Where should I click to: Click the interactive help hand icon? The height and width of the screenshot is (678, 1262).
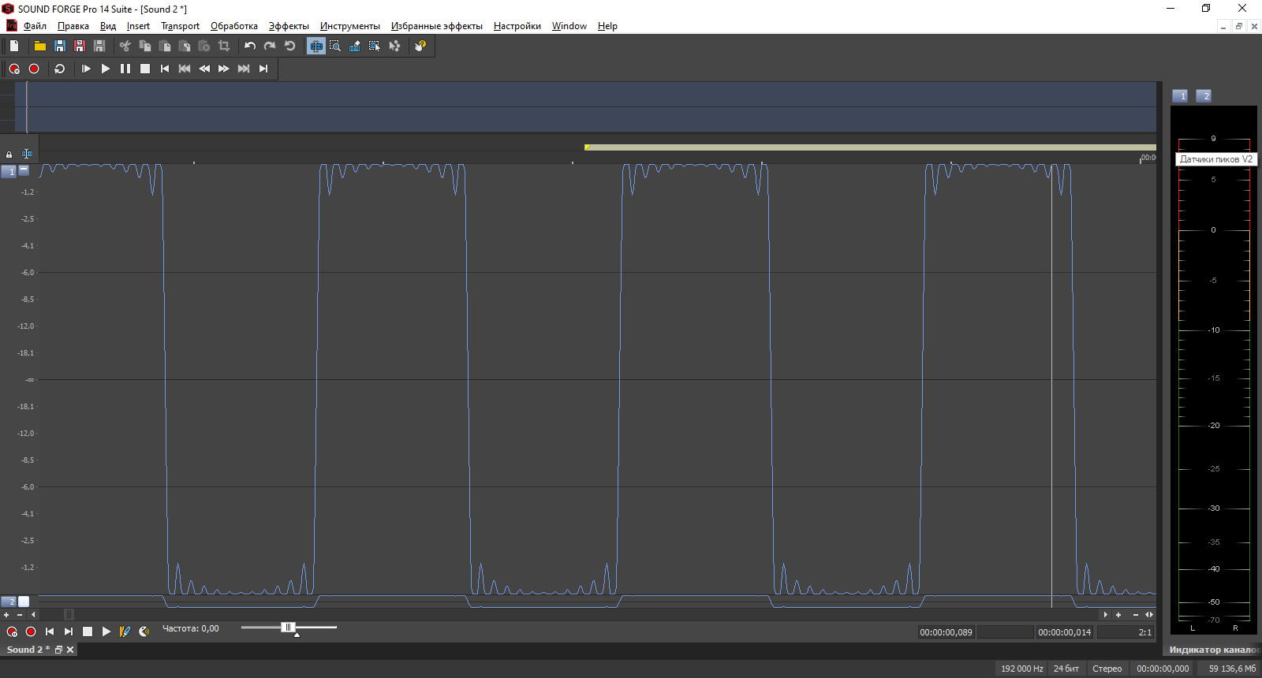420,47
